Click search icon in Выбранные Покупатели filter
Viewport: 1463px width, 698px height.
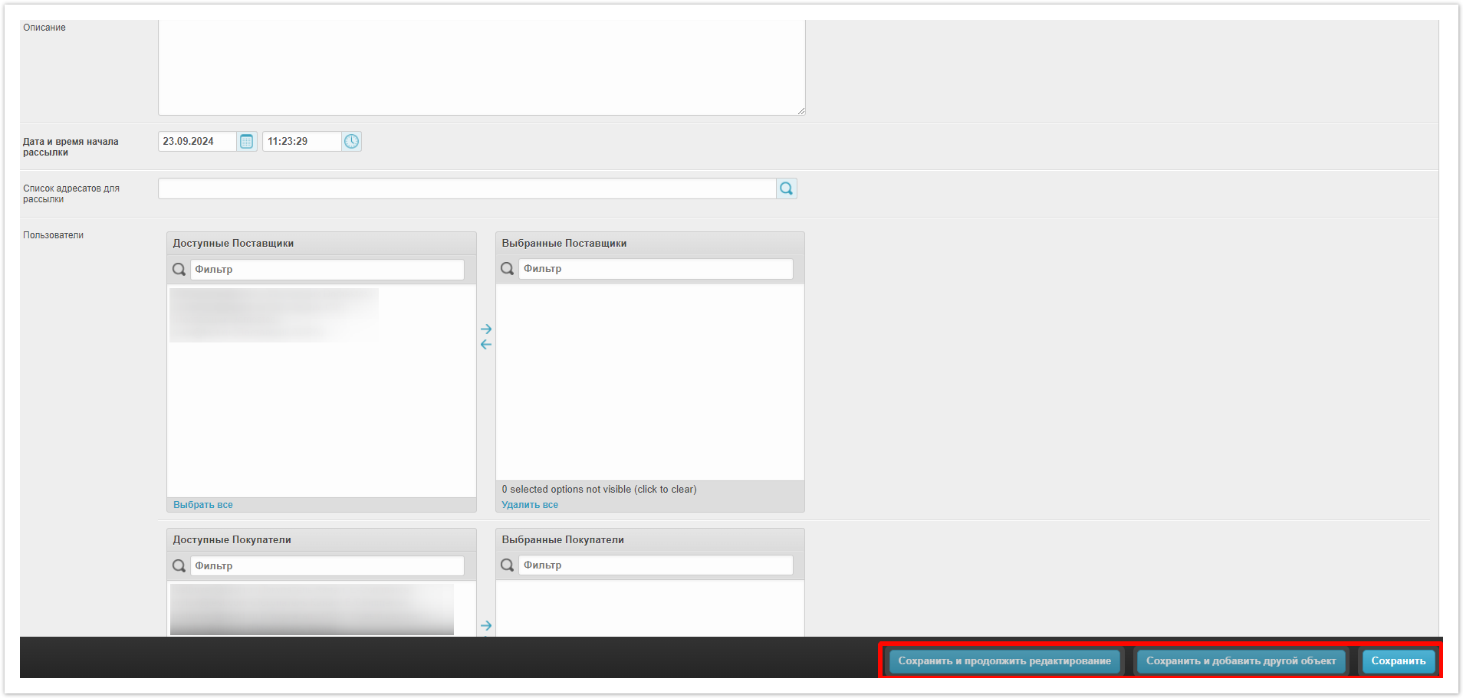tap(507, 565)
